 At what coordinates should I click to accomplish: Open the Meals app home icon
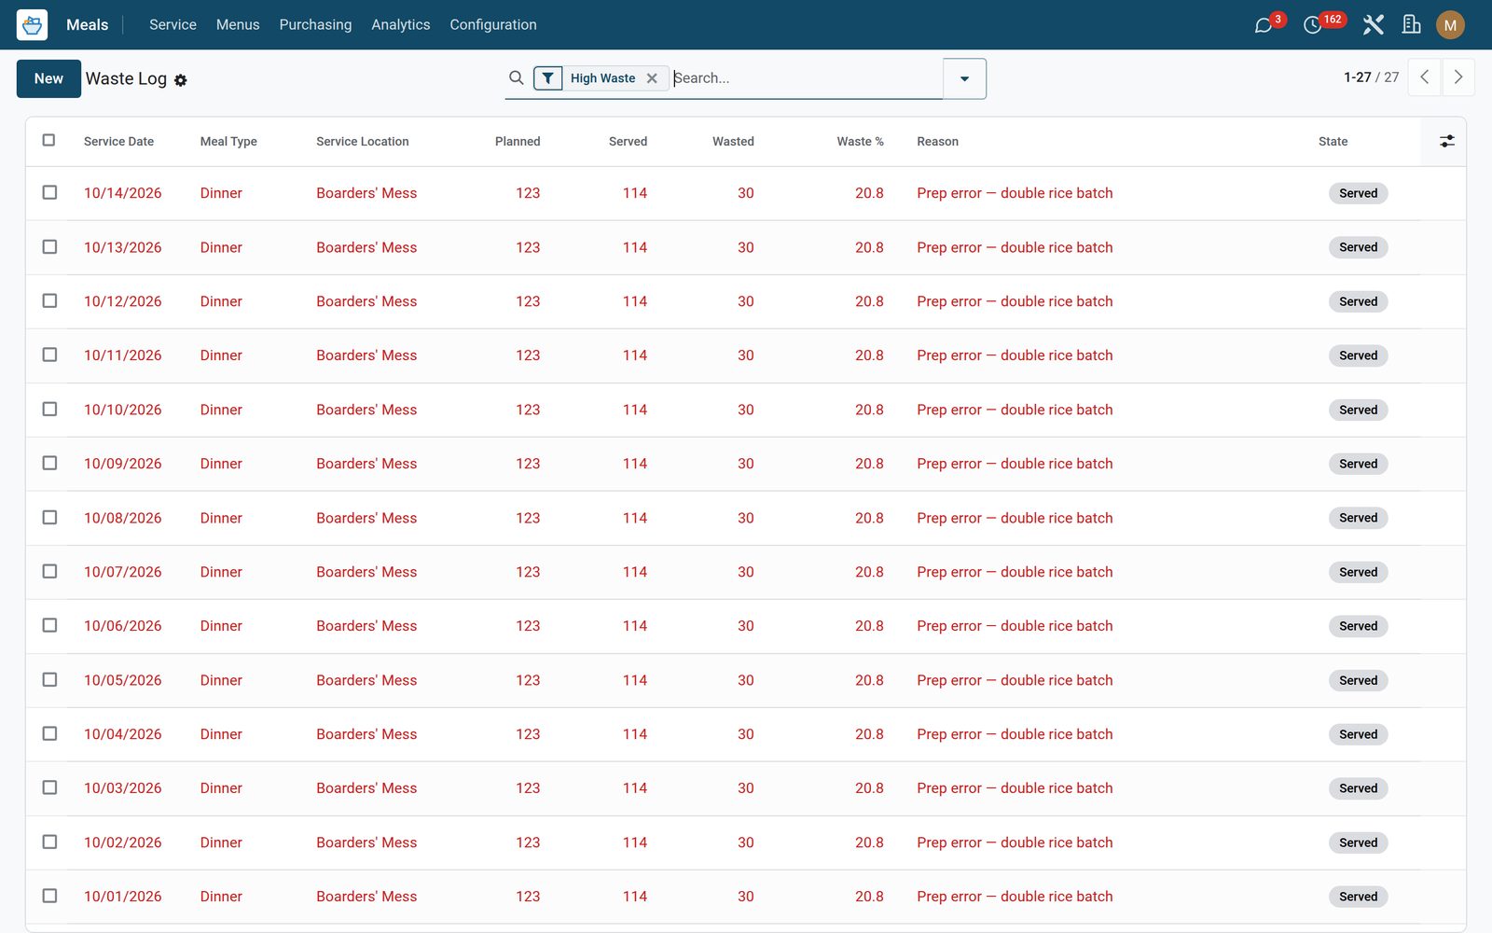point(32,24)
